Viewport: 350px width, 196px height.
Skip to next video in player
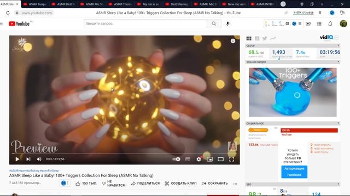(x=28, y=159)
